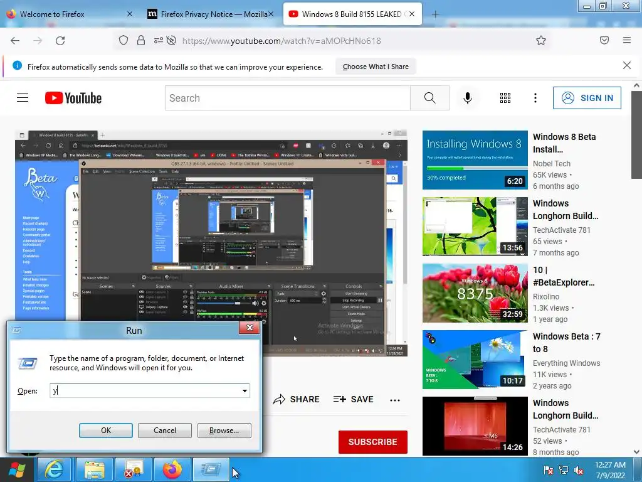
Task: Open Windows Beta : 7 to 8 title
Action: (566, 343)
